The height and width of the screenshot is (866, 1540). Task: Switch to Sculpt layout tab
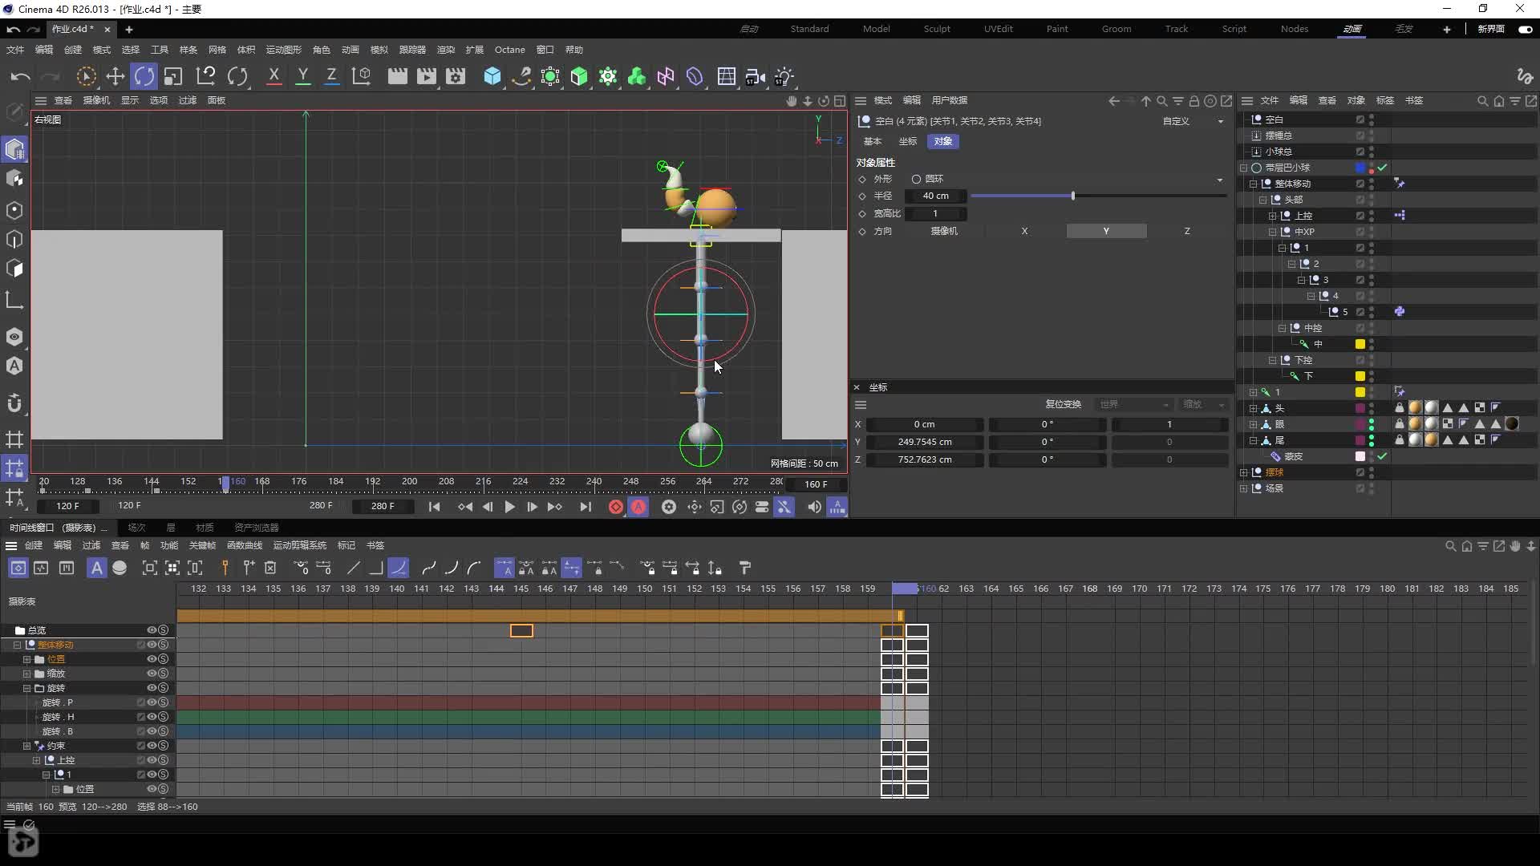click(936, 29)
